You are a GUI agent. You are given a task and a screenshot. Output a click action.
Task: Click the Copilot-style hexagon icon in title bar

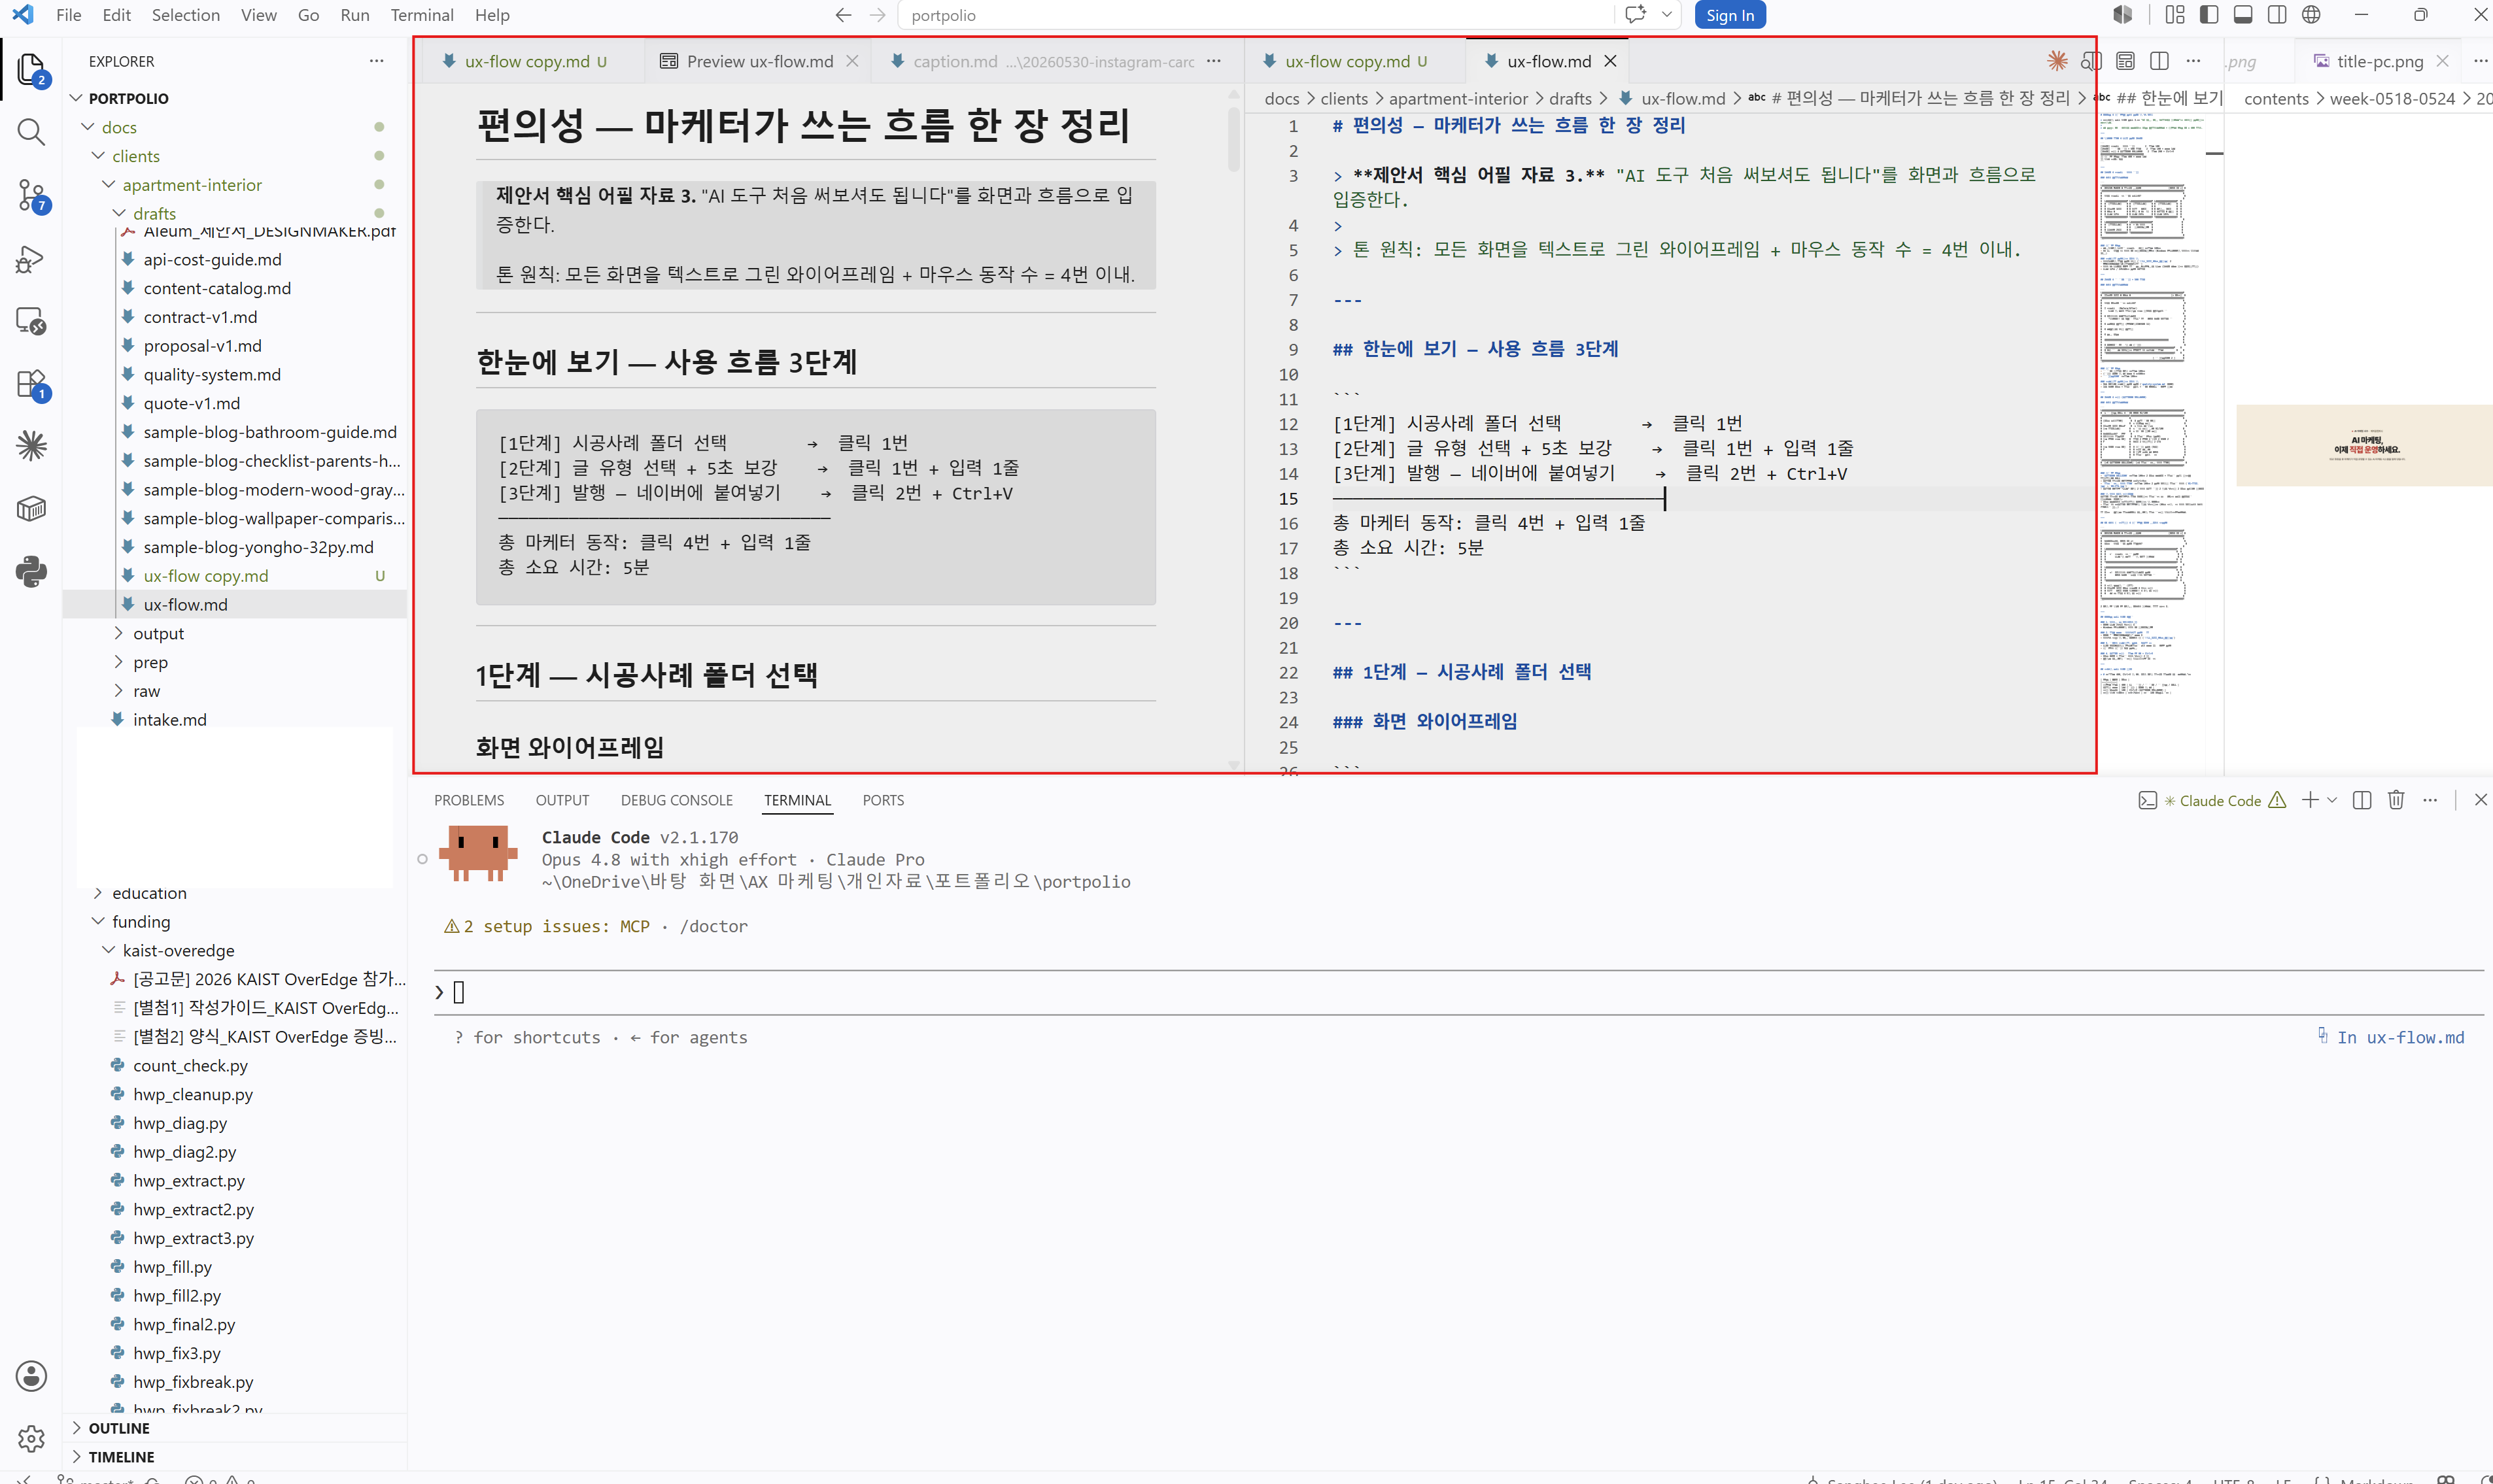(2123, 15)
